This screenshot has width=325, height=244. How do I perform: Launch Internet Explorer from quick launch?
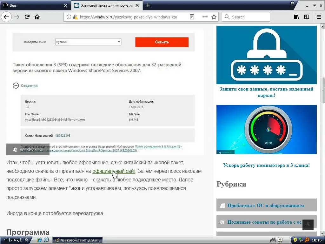(x=39, y=240)
